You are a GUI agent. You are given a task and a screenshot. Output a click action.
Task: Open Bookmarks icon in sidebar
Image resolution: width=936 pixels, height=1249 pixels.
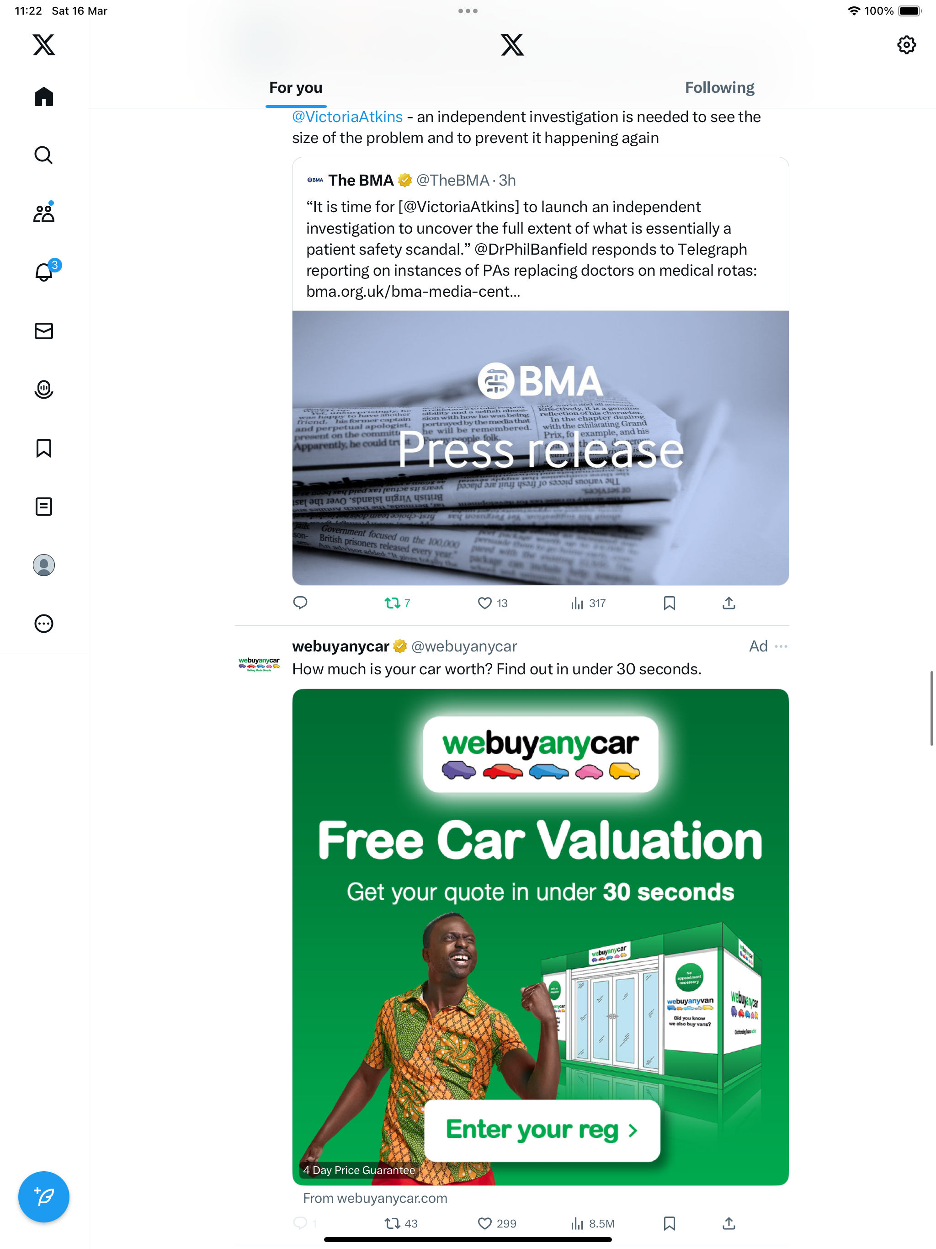pyautogui.click(x=43, y=448)
